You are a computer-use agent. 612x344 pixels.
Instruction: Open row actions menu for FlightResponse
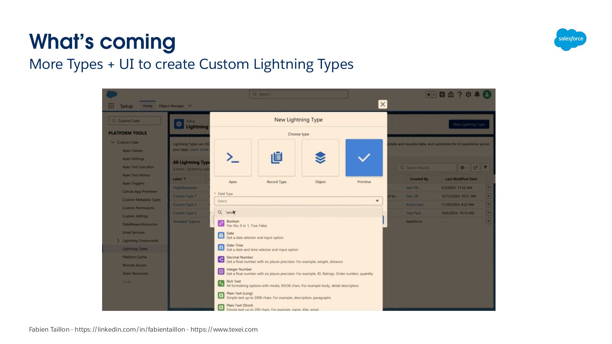[x=488, y=188]
